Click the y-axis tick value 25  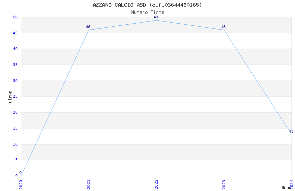(x=15, y=96)
